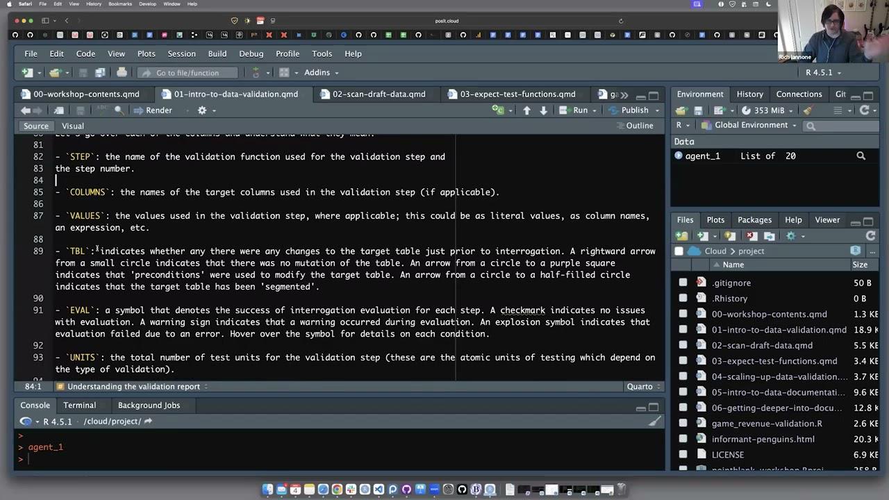
Task: Switch the editor to Visual mode
Action: (x=72, y=126)
